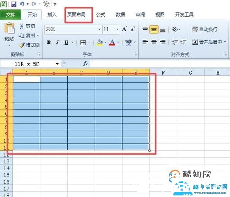Click 自动换行 (Wrap Text) button
The width and height of the screenshot is (230, 197).
click(x=204, y=30)
